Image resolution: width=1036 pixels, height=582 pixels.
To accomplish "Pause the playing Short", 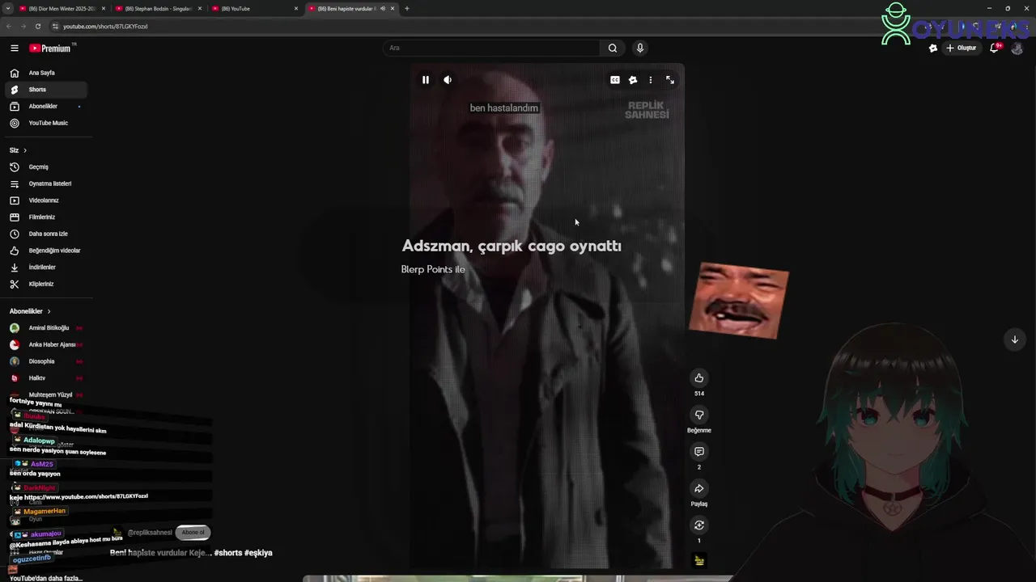I will click(x=426, y=80).
